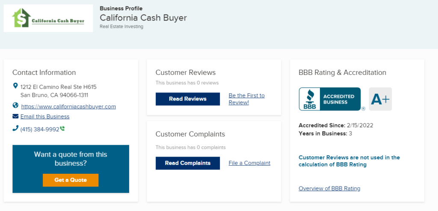Image resolution: width=438 pixels, height=211 pixels.
Task: Click the green call icon after phone number
Action: tap(62, 128)
